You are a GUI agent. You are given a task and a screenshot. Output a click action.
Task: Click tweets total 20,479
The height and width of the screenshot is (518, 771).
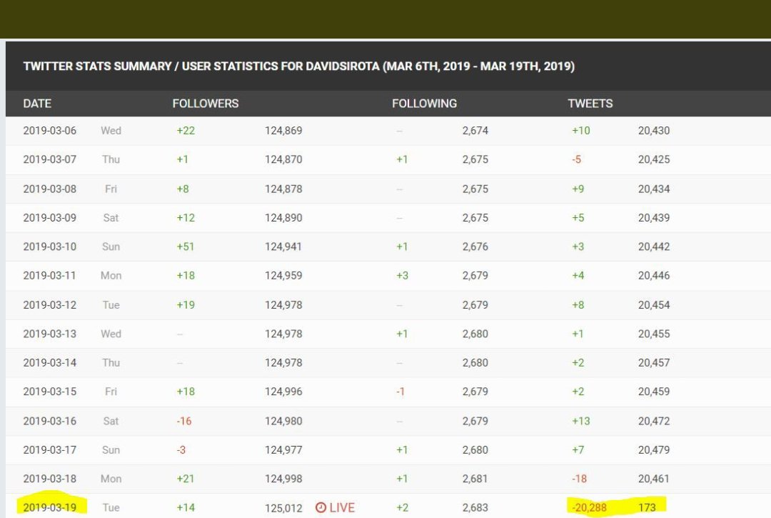[x=654, y=449]
